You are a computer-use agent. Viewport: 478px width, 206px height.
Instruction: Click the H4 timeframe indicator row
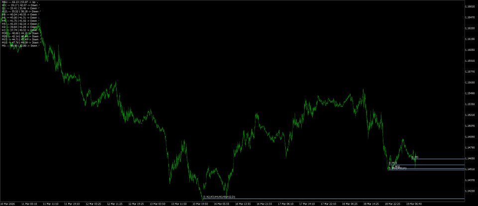pyautogui.click(x=21, y=21)
